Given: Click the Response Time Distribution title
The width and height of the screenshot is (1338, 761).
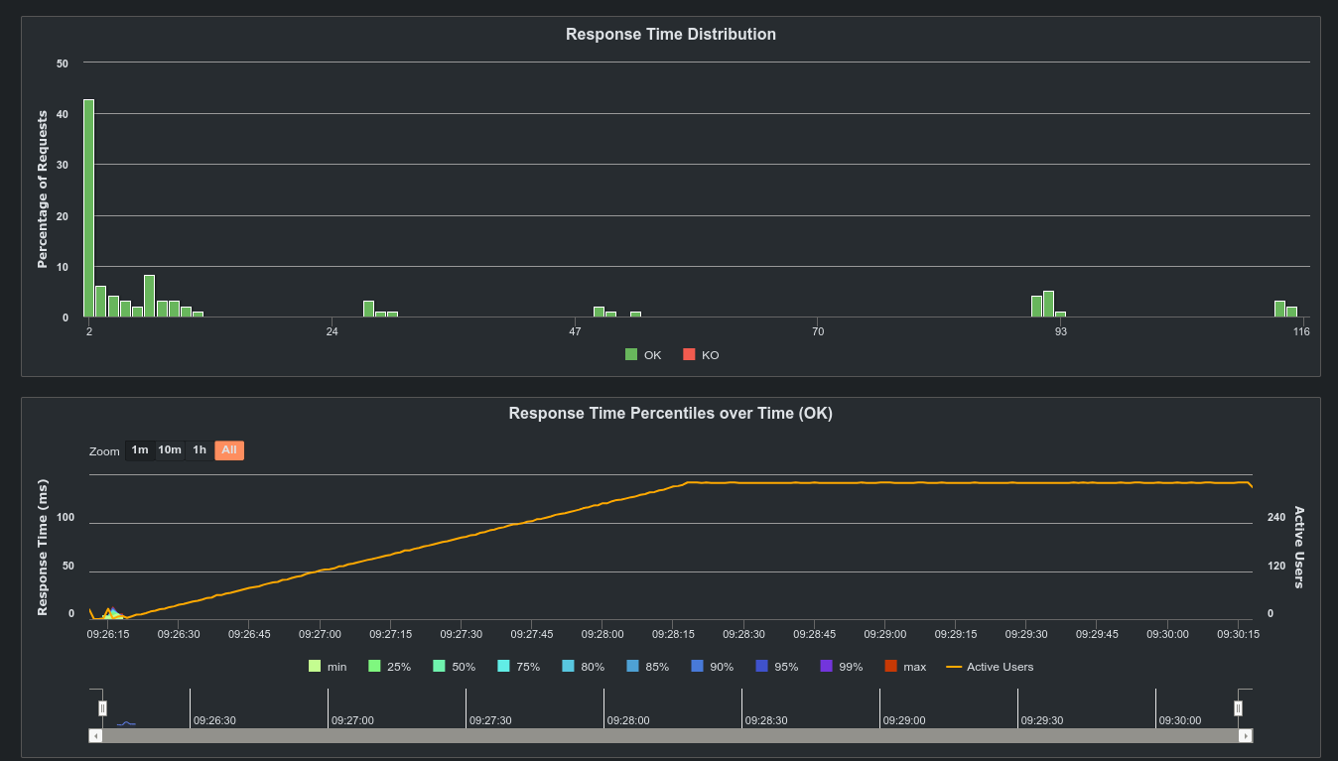Looking at the screenshot, I should click(x=671, y=34).
